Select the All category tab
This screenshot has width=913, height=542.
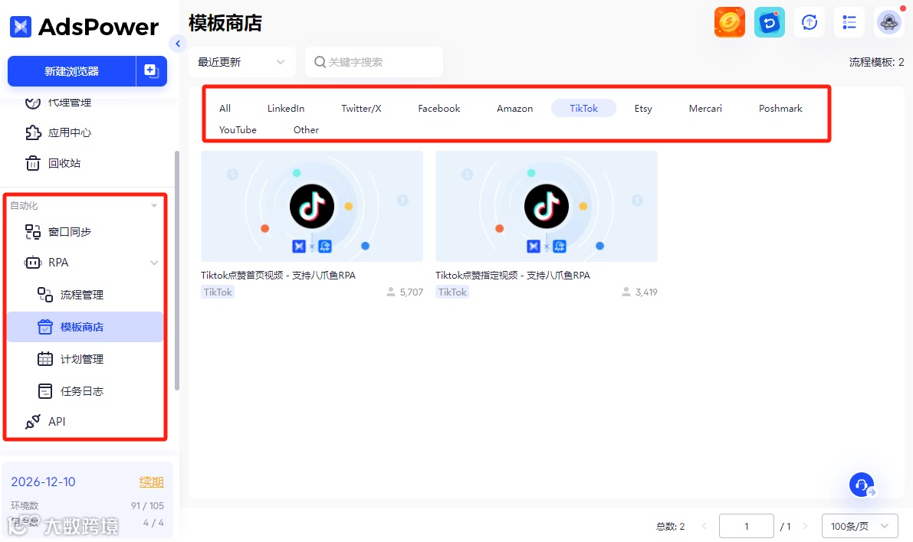tap(225, 108)
